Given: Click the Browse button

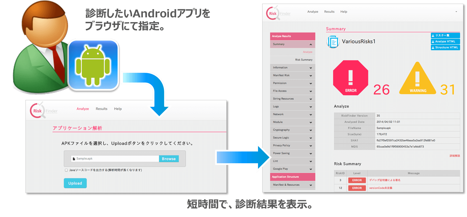Looking at the screenshot, I should point(169,159).
